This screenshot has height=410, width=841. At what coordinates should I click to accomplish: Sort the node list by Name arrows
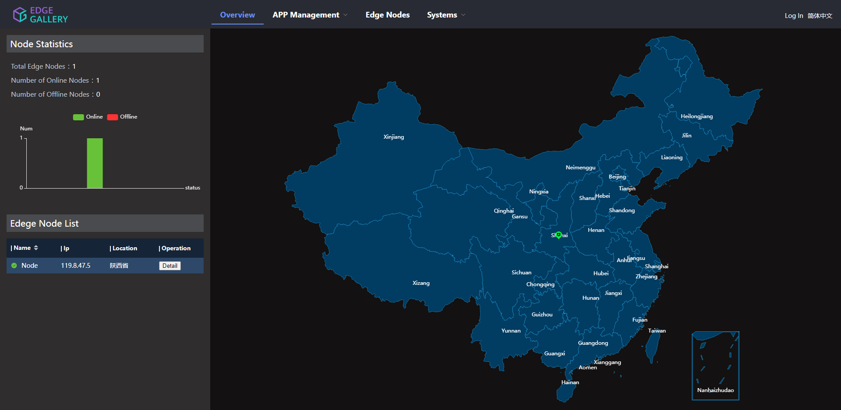point(36,248)
